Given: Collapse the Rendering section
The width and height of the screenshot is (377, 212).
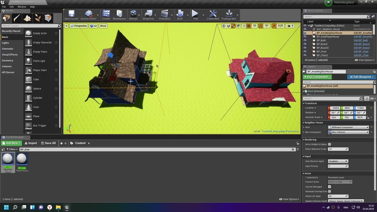Looking at the screenshot, I should click(304, 140).
